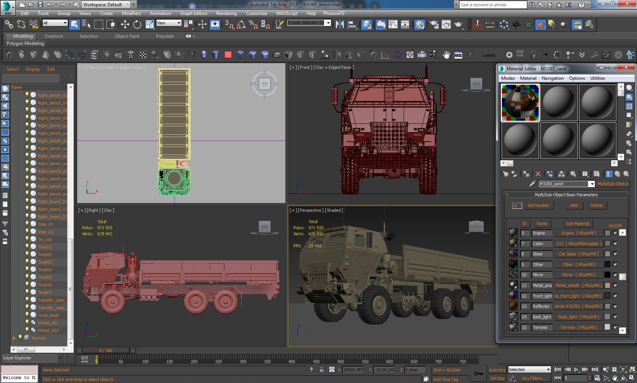Click the Pick Material eyedropper in Material Editor
This screenshot has height=383, width=637.
tap(532, 184)
